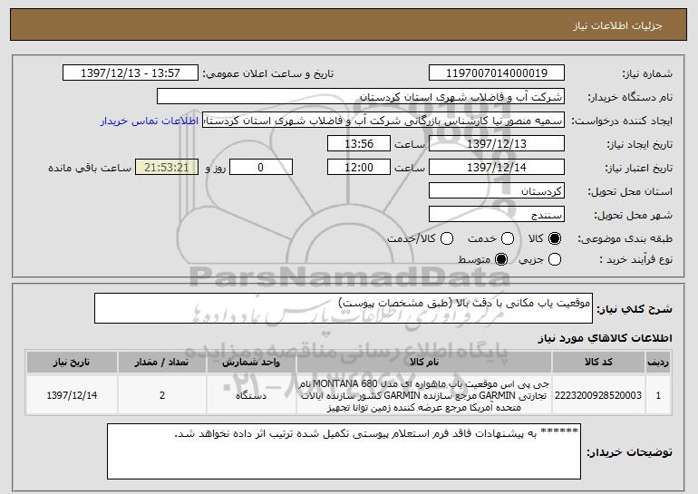Click the نوع فرآیند خرید label
The width and height of the screenshot is (698, 494).
pos(636,259)
